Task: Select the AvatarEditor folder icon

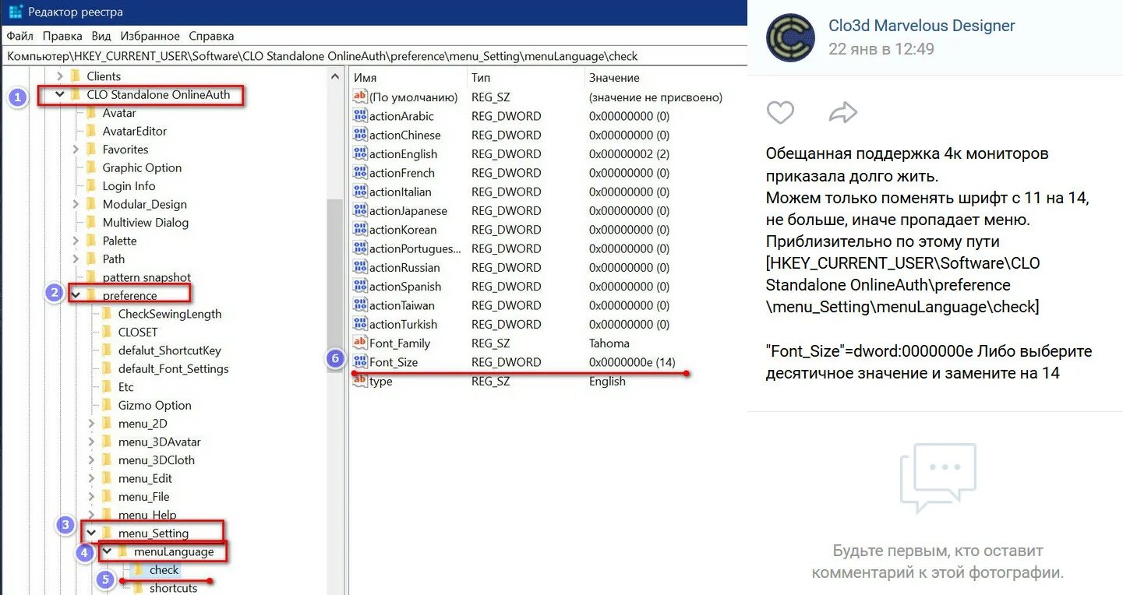Action: [91, 131]
